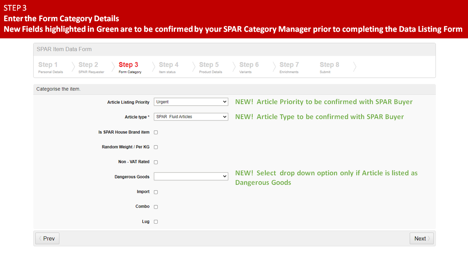468x263 pixels.
Task: Expand the Dangerous Goods dropdown
Action: click(x=191, y=176)
